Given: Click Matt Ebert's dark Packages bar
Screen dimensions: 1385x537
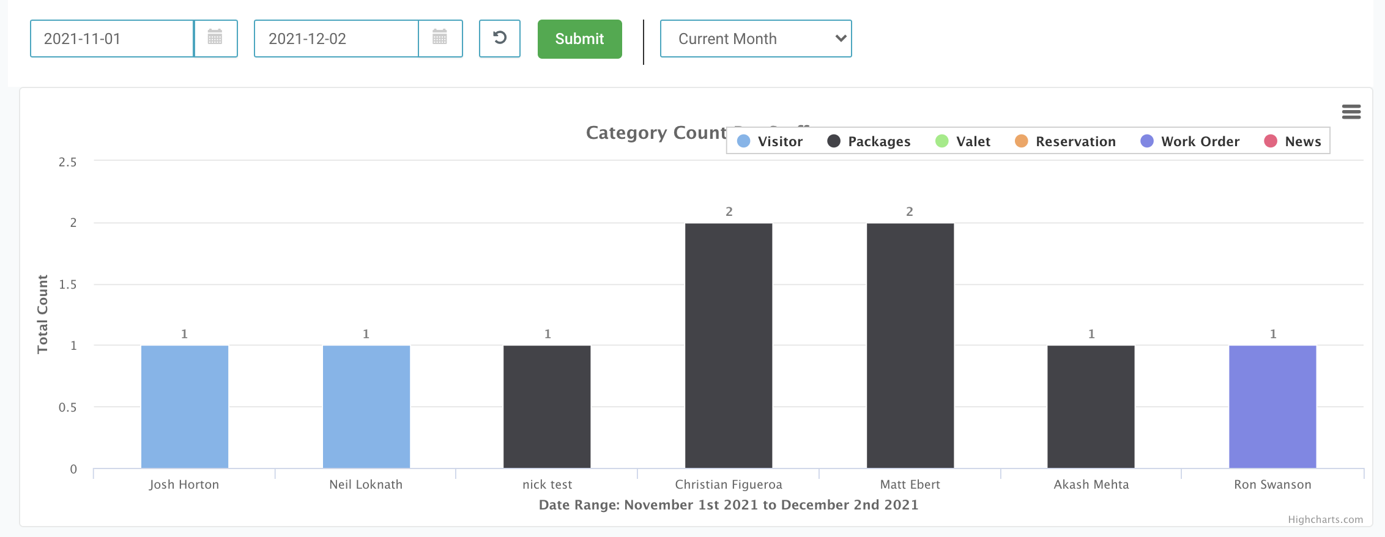Looking at the screenshot, I should (x=910, y=346).
